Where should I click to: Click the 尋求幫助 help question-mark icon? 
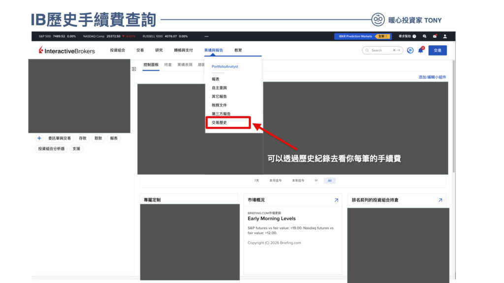coord(414,36)
